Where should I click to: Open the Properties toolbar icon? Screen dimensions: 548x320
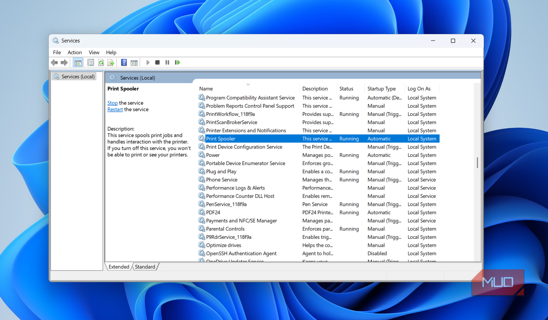click(x=91, y=63)
